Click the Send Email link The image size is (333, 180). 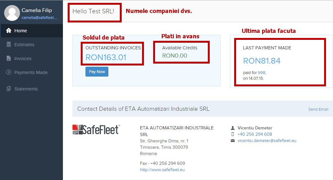pos(318,109)
